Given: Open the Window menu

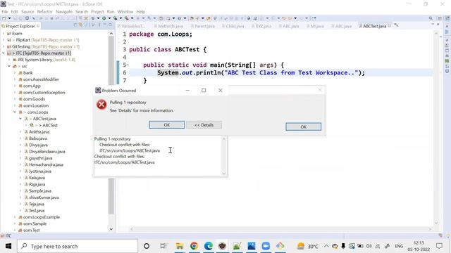Looking at the screenshot, I should 125,11.
